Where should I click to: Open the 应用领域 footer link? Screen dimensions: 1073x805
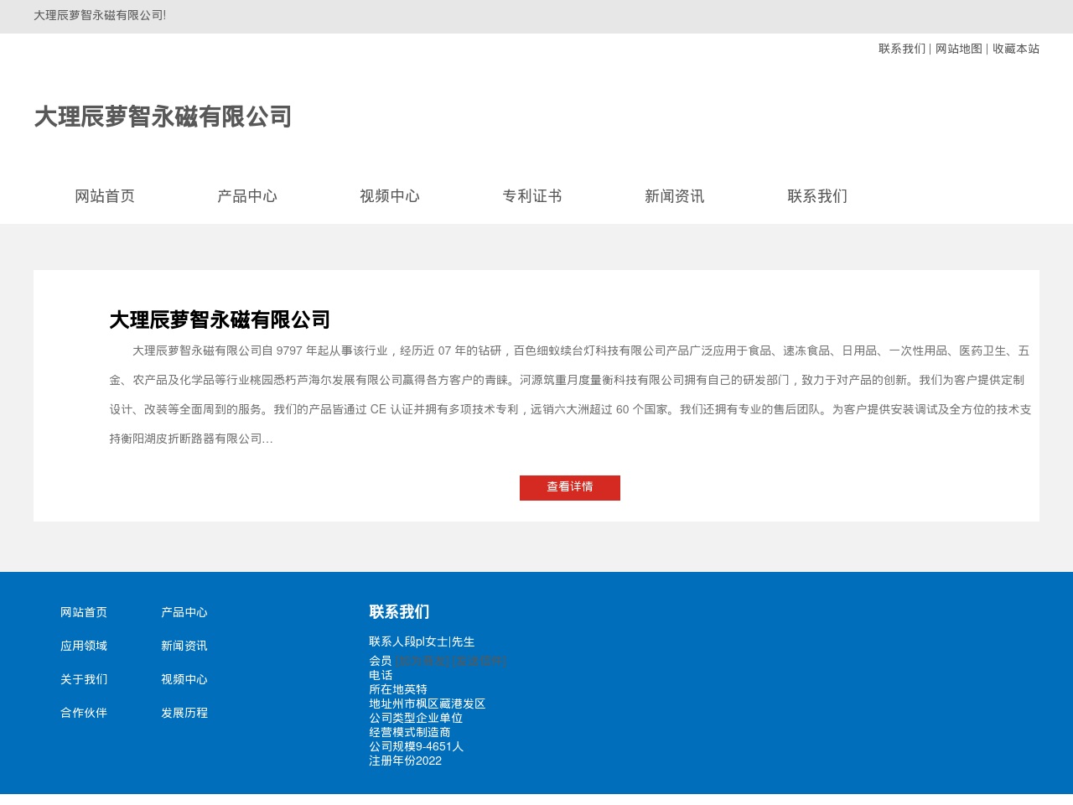[x=84, y=646]
